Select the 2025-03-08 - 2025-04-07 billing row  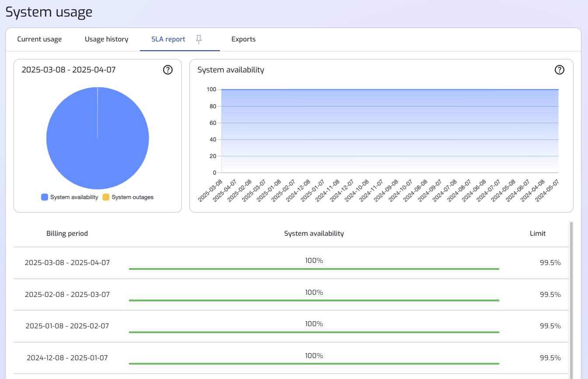coord(67,263)
